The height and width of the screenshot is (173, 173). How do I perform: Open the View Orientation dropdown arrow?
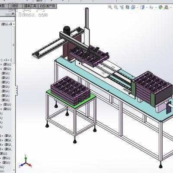click(138, 7)
